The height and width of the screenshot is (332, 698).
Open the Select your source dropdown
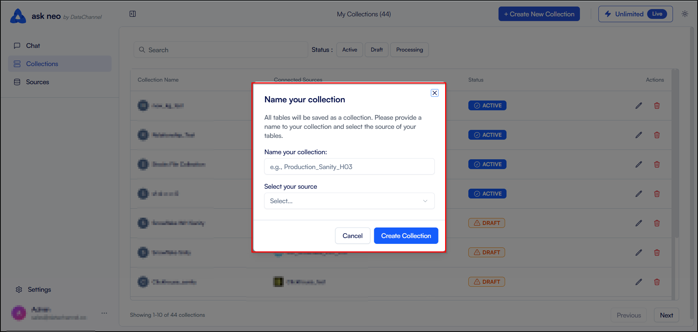(349, 201)
